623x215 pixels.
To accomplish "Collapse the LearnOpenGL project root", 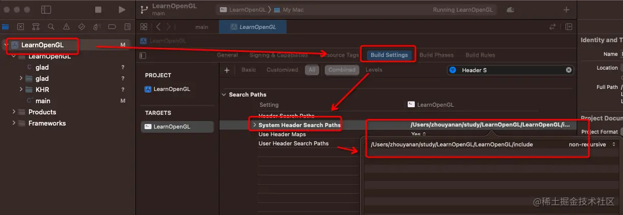I will (6, 45).
